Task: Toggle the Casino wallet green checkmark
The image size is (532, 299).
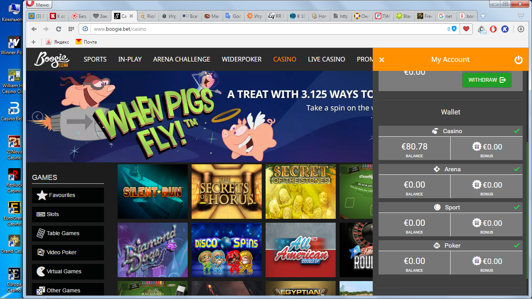Action: click(517, 131)
